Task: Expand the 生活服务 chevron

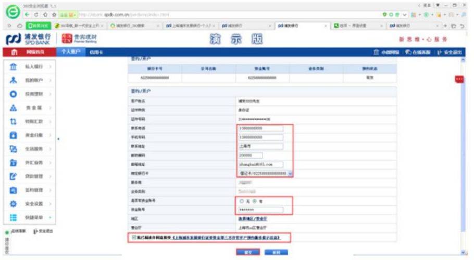Action: (x=50, y=149)
